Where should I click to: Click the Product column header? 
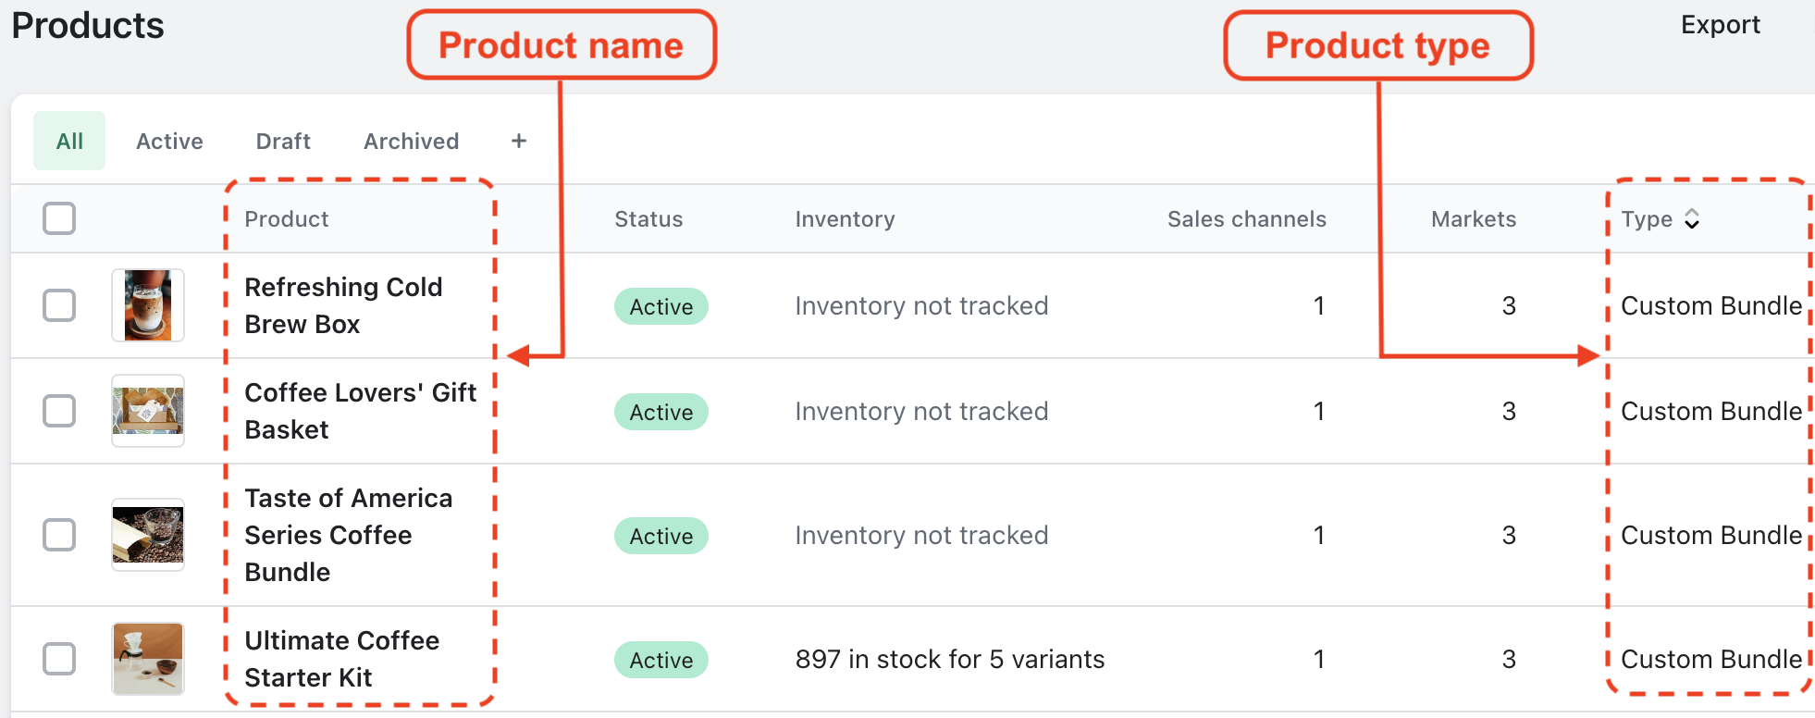(287, 219)
